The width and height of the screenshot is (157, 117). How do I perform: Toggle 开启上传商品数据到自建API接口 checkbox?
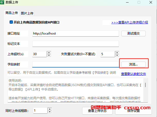pos(11,22)
